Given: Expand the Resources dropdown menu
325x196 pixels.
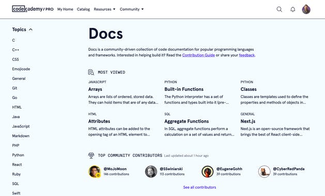Looking at the screenshot, I should 104,9.
